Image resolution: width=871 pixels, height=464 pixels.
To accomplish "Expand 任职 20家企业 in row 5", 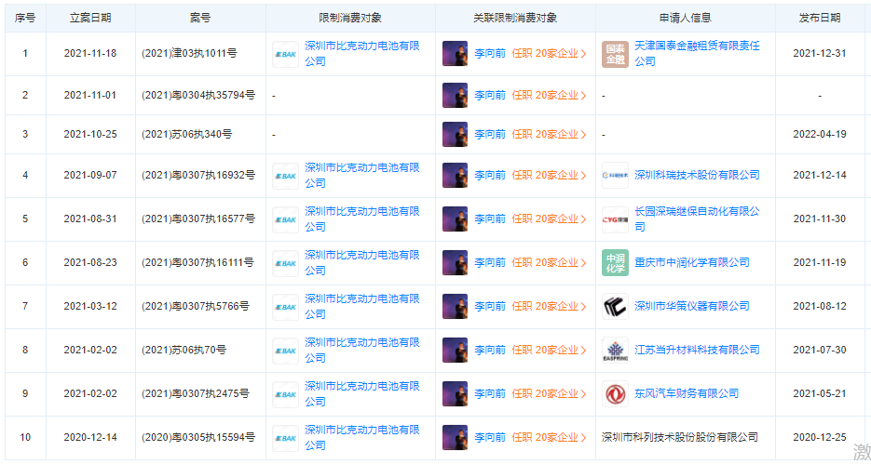I will (x=549, y=219).
